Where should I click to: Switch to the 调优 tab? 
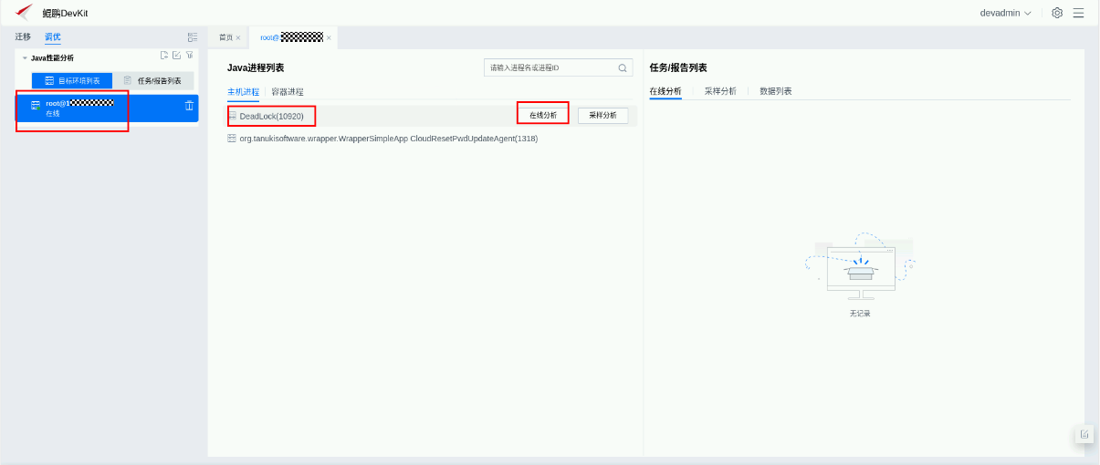53,36
